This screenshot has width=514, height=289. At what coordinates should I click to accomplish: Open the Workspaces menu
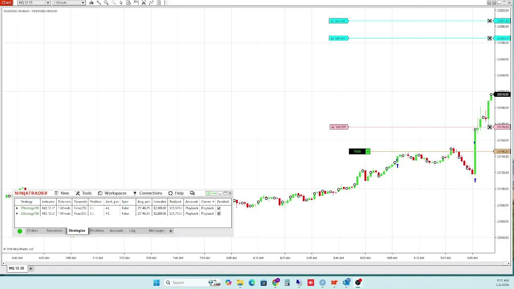coord(112,193)
